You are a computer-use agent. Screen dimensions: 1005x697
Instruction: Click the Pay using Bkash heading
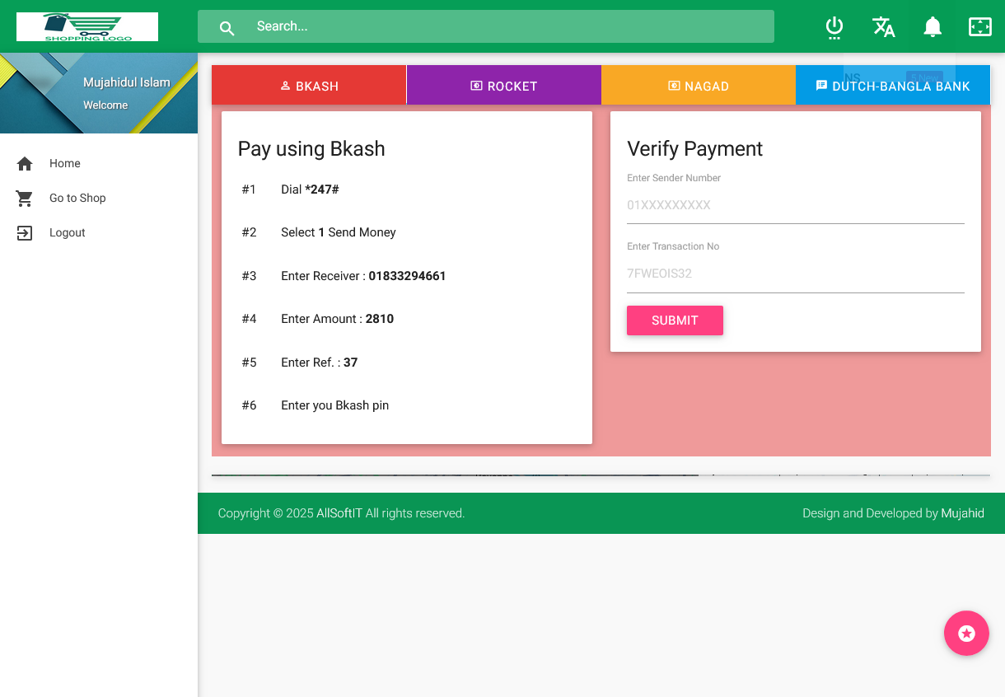click(311, 148)
